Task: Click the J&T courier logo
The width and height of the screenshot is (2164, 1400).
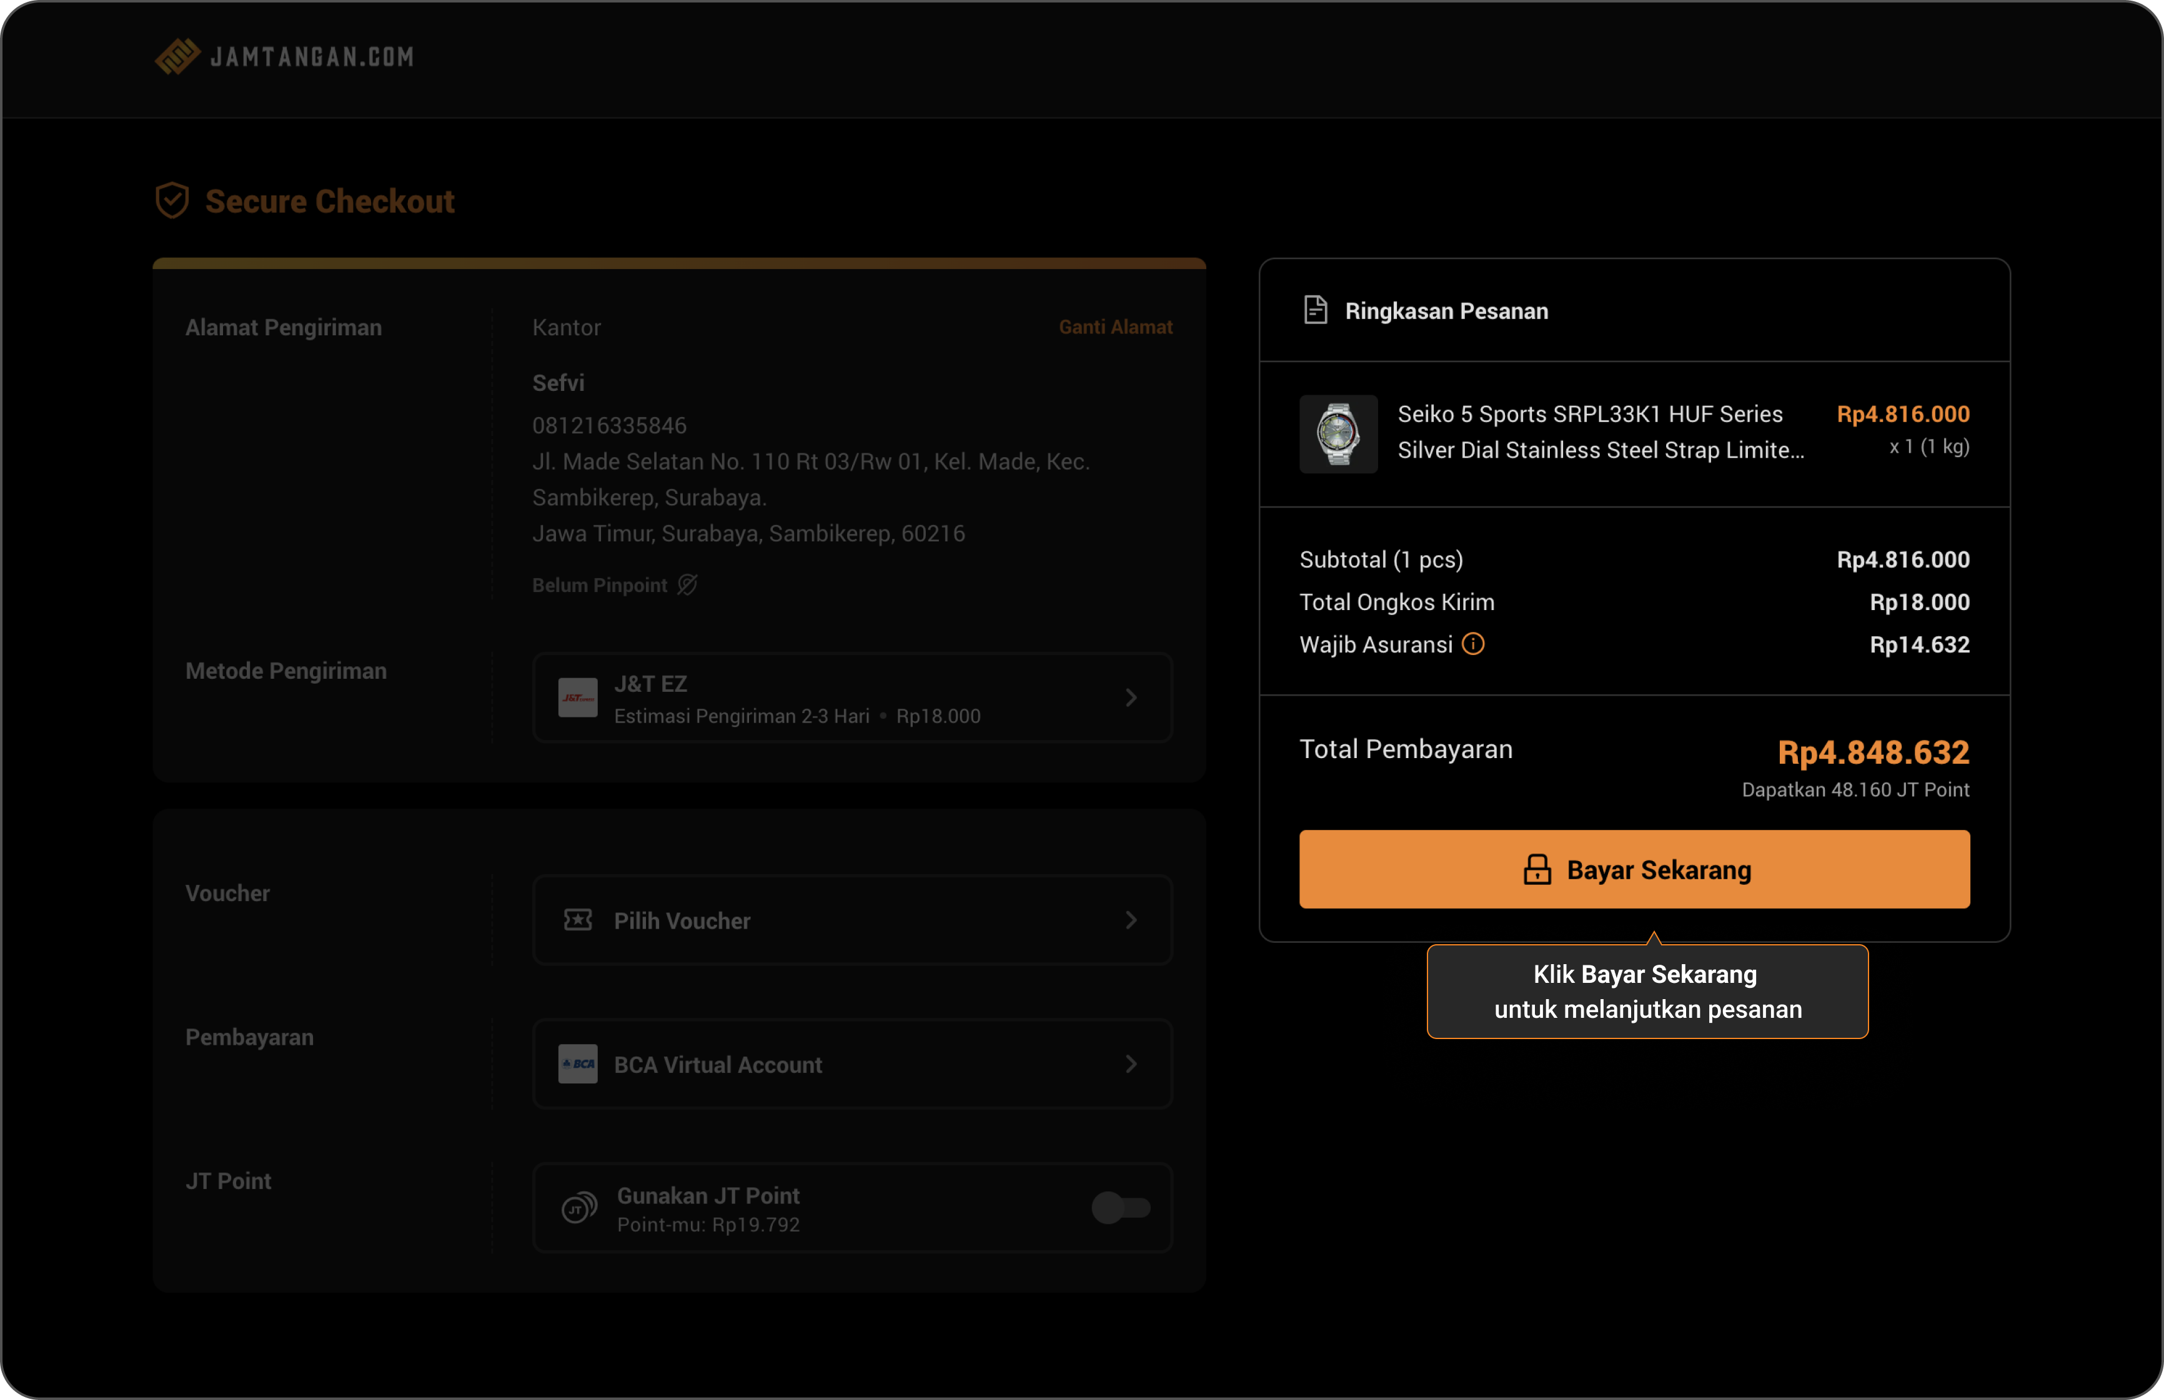Action: point(578,698)
